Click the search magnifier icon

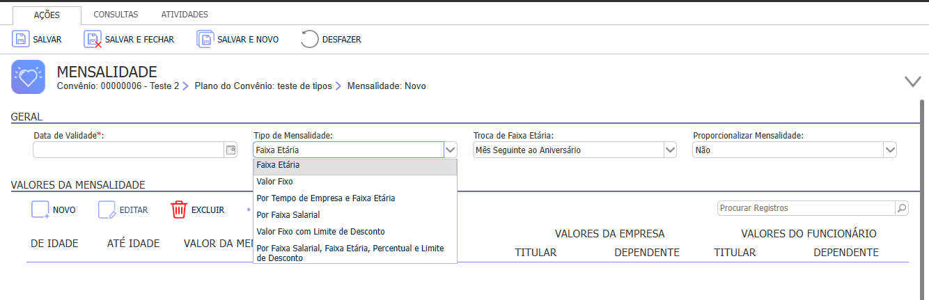(x=902, y=208)
